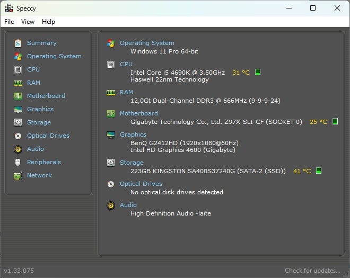
Task: Click the green CPU temperature indicator icon
Action: point(258,72)
